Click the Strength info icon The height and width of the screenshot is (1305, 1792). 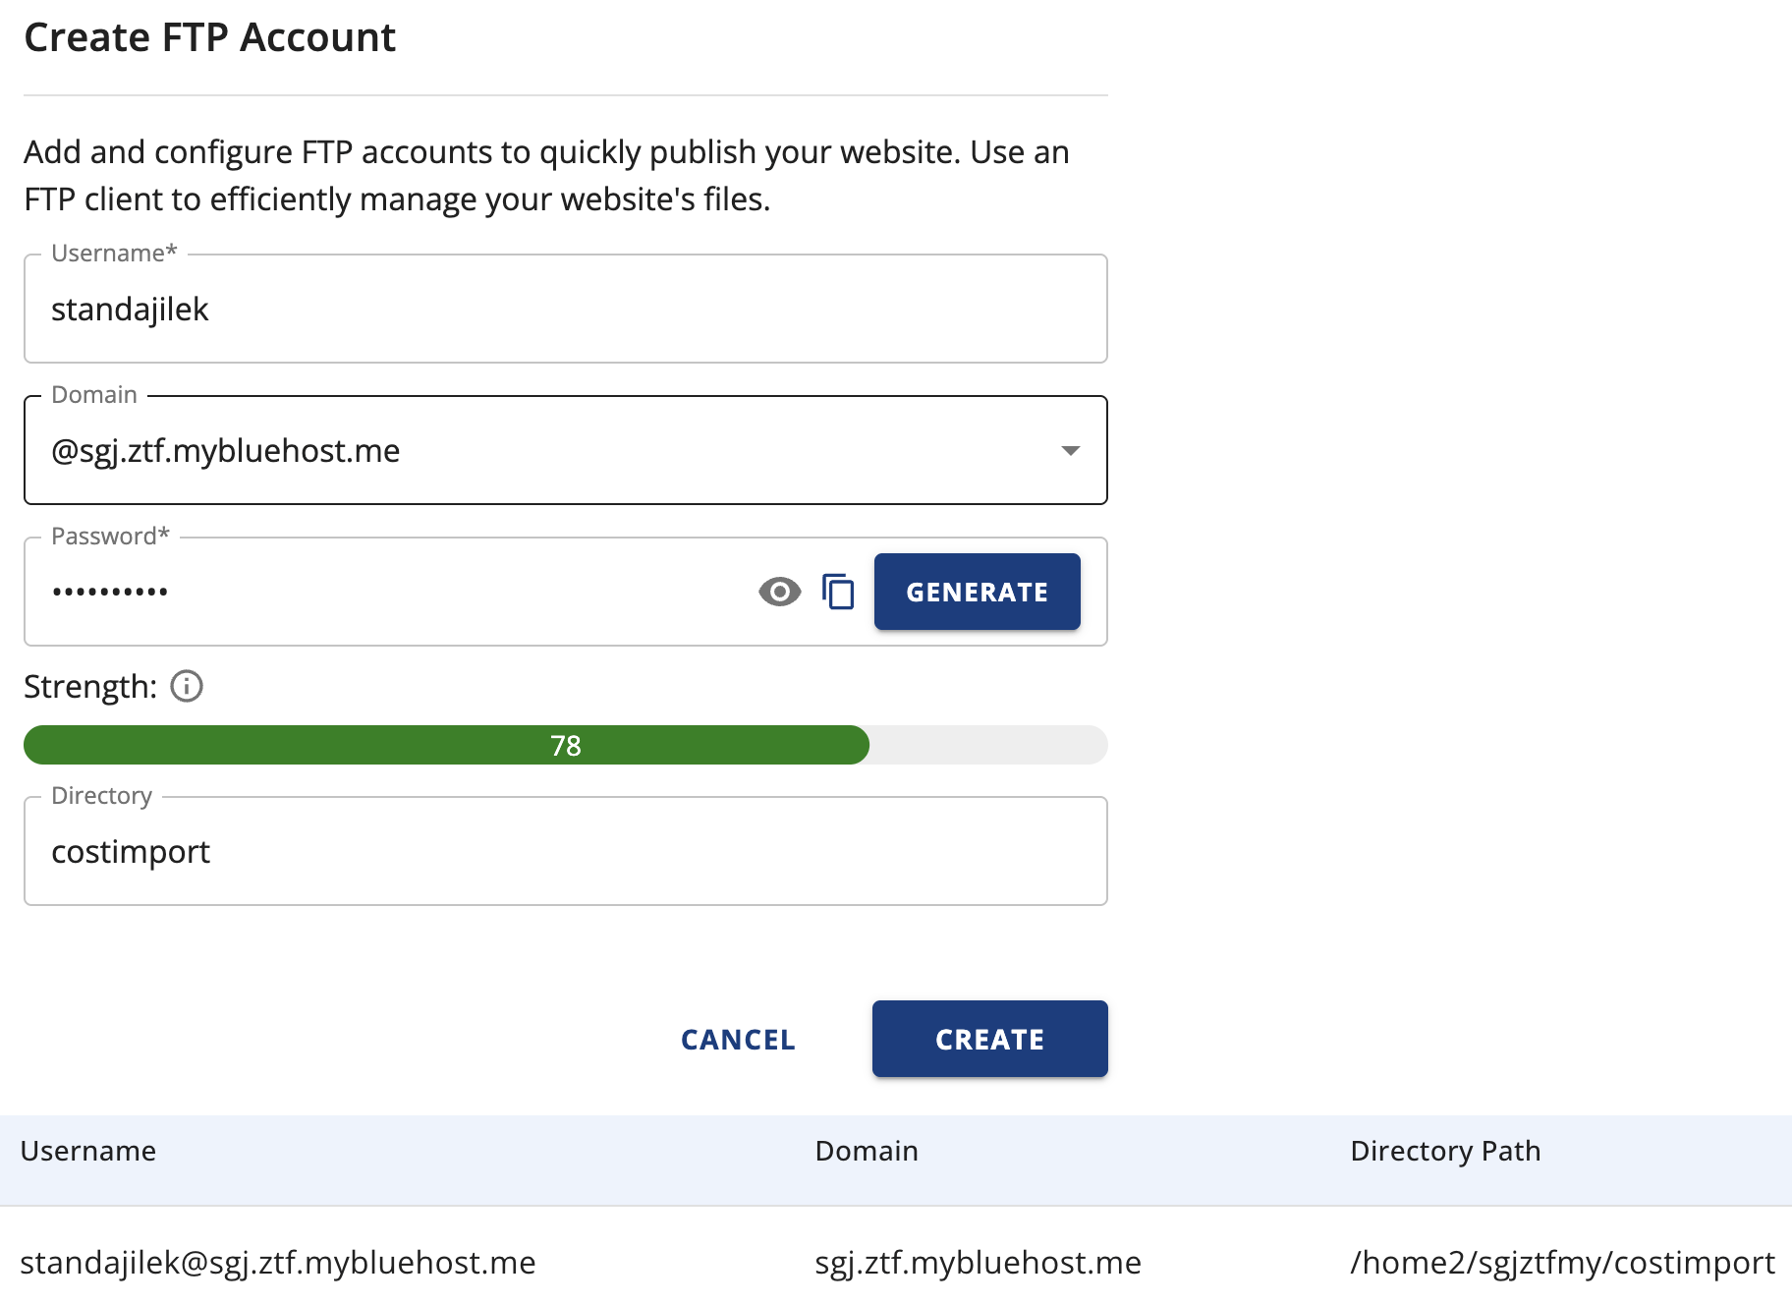click(187, 686)
